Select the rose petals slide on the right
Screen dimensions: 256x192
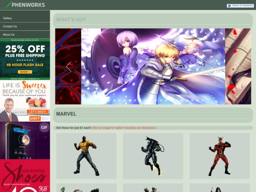point(238,66)
